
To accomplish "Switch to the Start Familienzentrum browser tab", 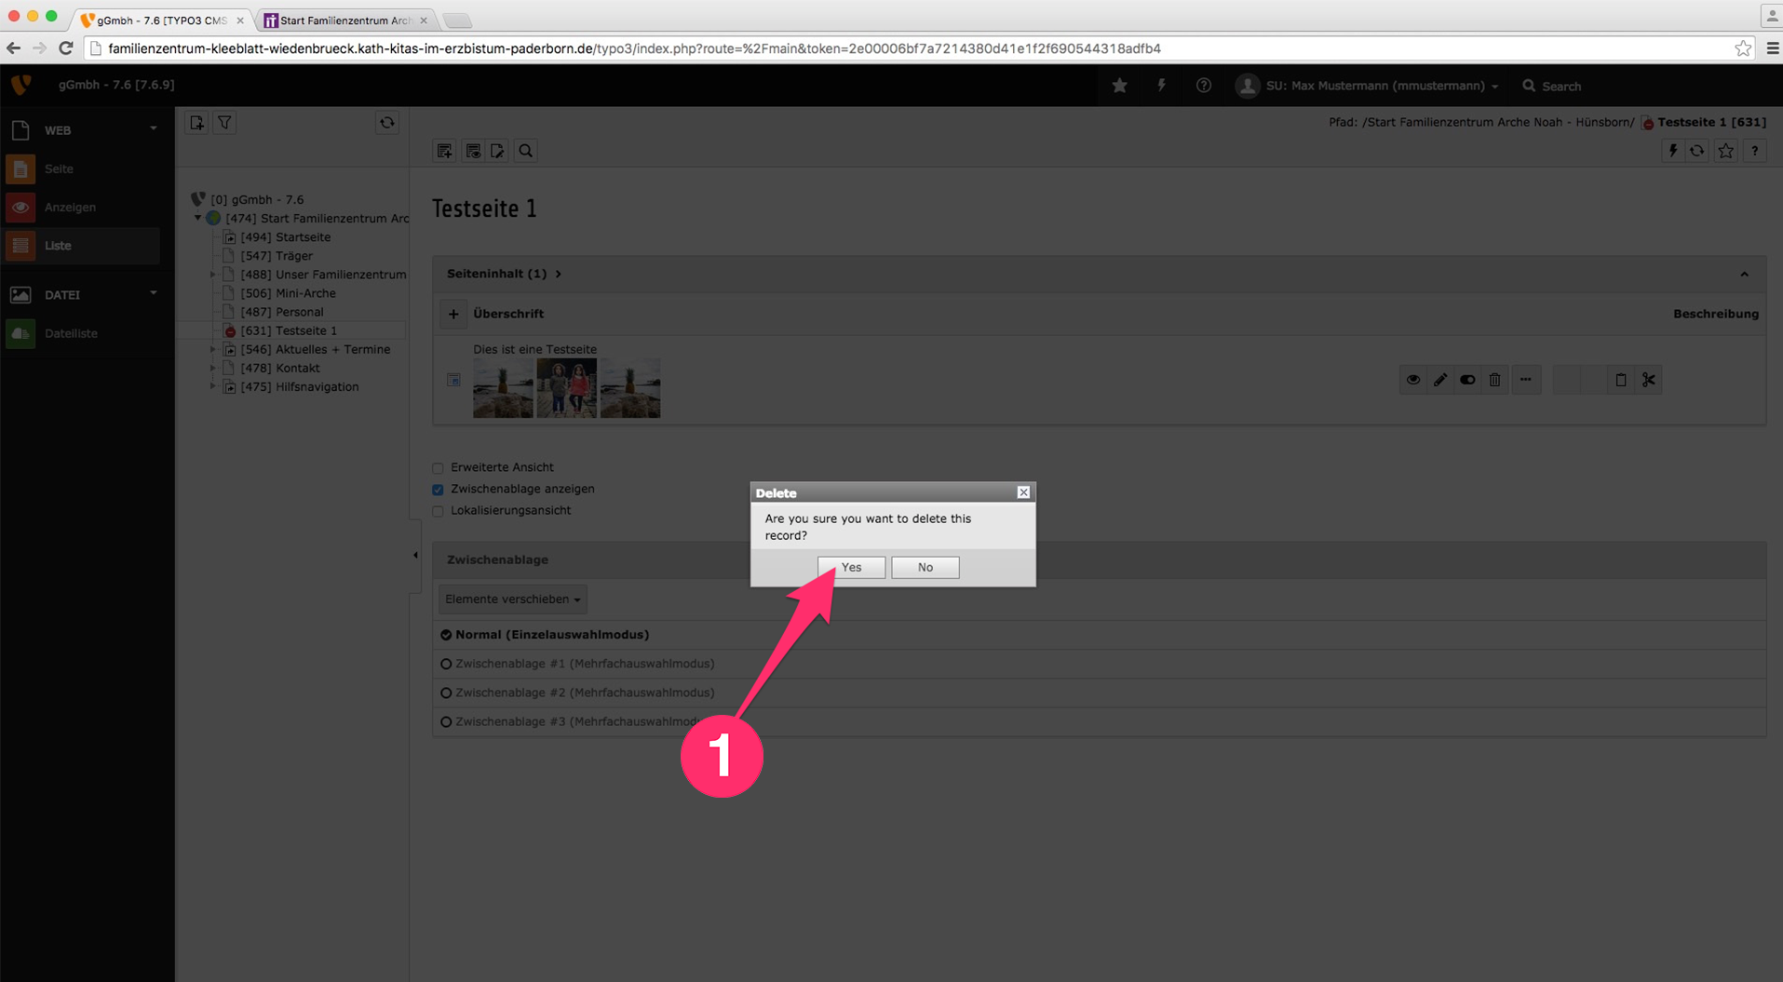I will tap(344, 20).
